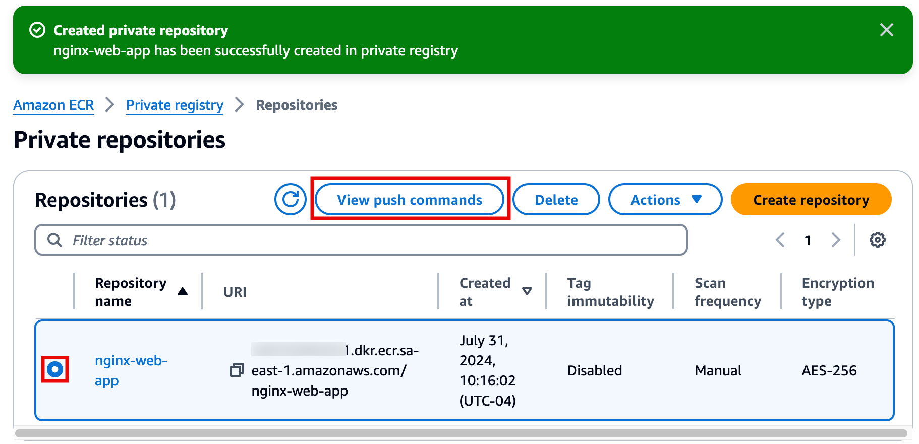
Task: Focus the Filter status search field
Action: click(373, 240)
